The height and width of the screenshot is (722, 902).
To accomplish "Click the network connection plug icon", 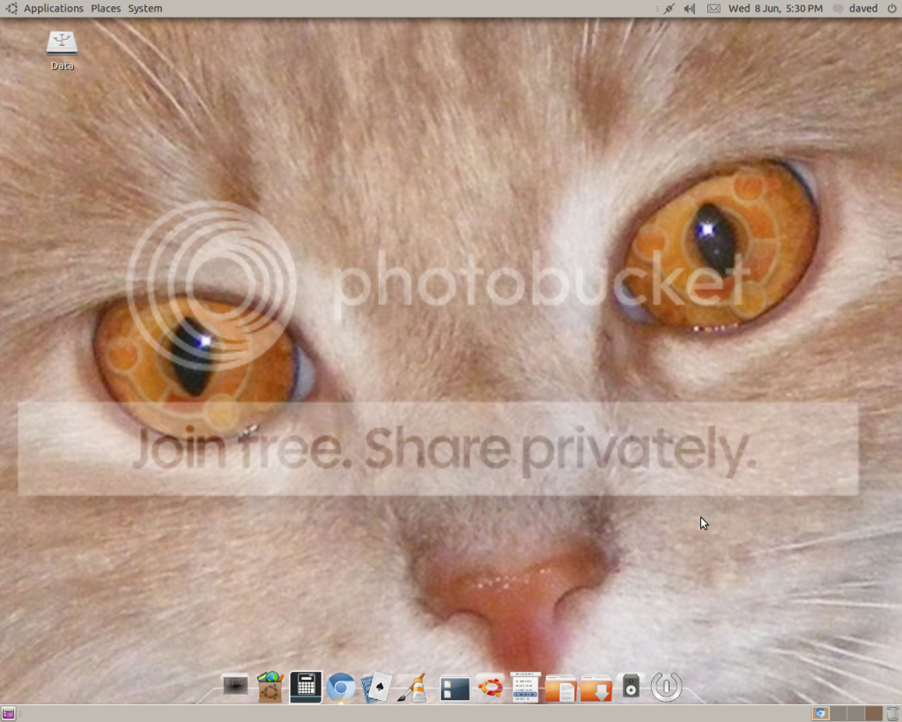I will pyautogui.click(x=669, y=9).
